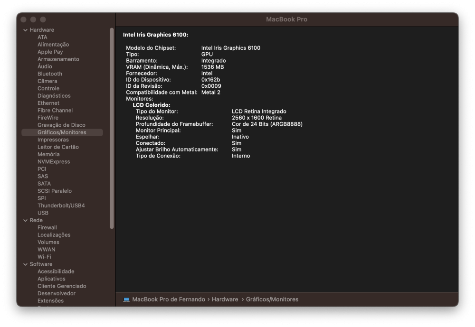Screen dimensions: 475x327
Task: Click the Interno connection type value
Action: (241, 156)
